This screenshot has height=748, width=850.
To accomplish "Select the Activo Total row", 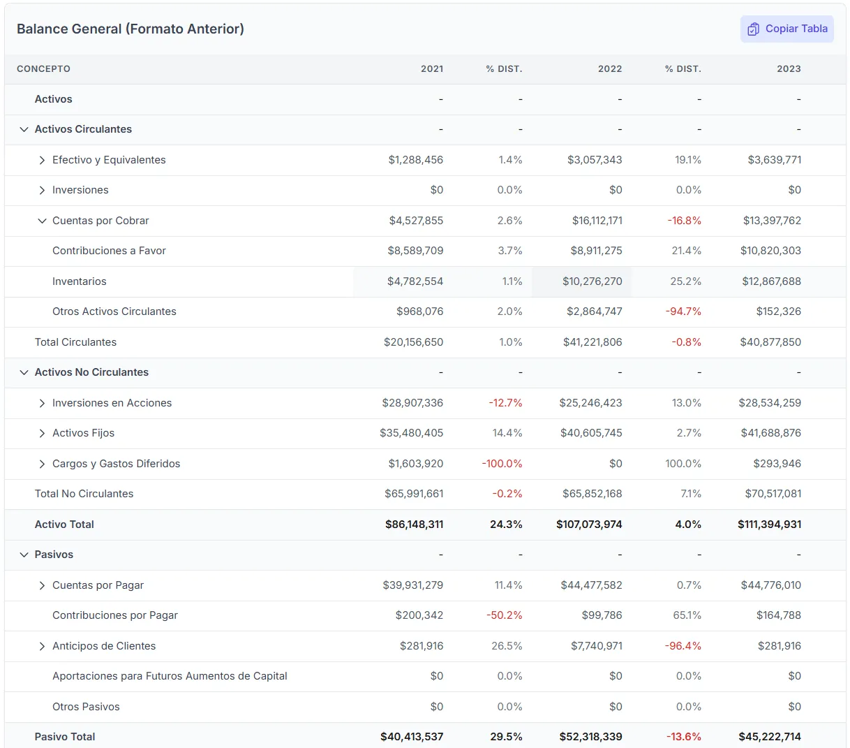I will [x=64, y=525].
